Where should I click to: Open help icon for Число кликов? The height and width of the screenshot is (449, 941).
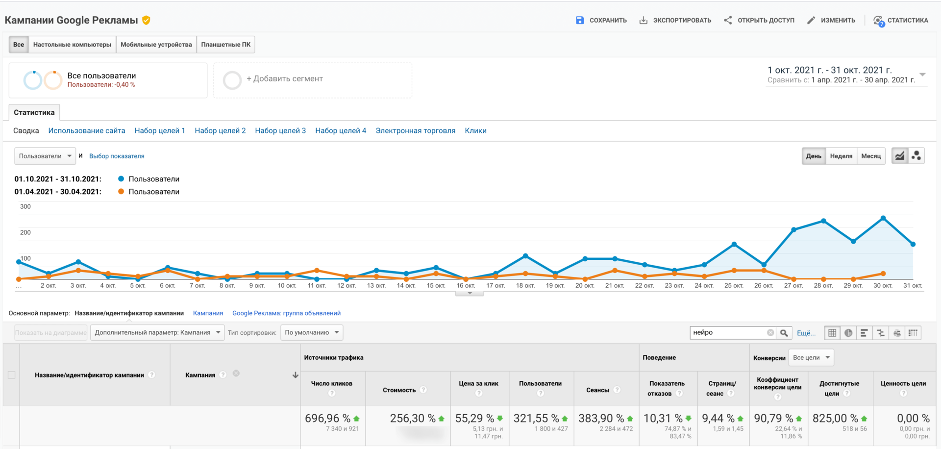[x=332, y=394]
